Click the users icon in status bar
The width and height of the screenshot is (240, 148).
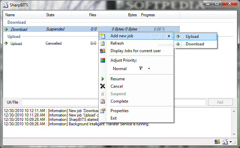(217, 142)
